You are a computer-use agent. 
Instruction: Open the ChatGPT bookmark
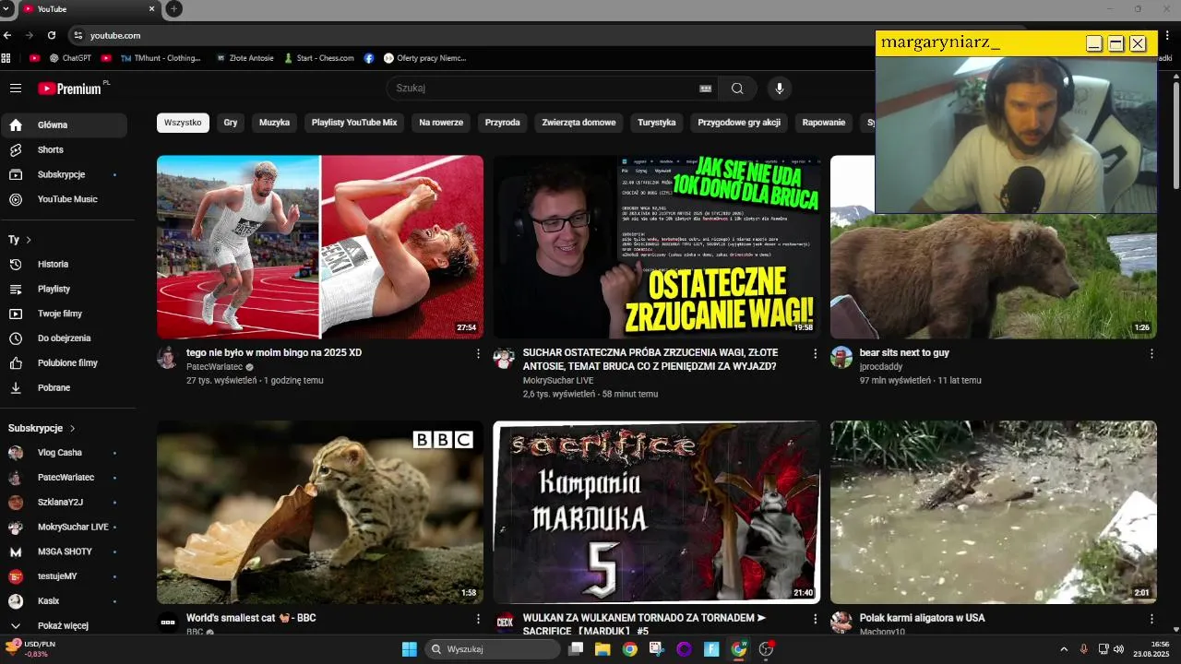(x=70, y=57)
